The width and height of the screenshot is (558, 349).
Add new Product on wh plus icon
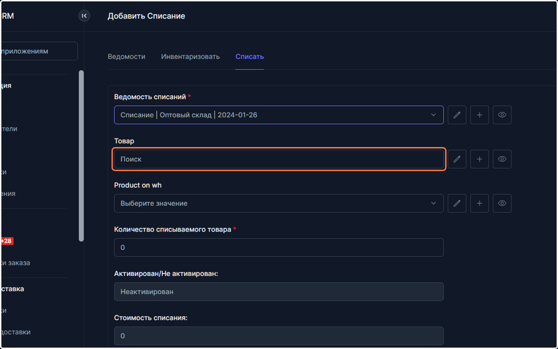click(x=479, y=203)
